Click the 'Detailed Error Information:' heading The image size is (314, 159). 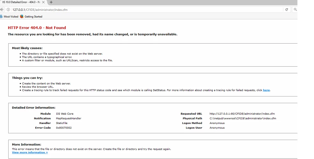[34, 107]
